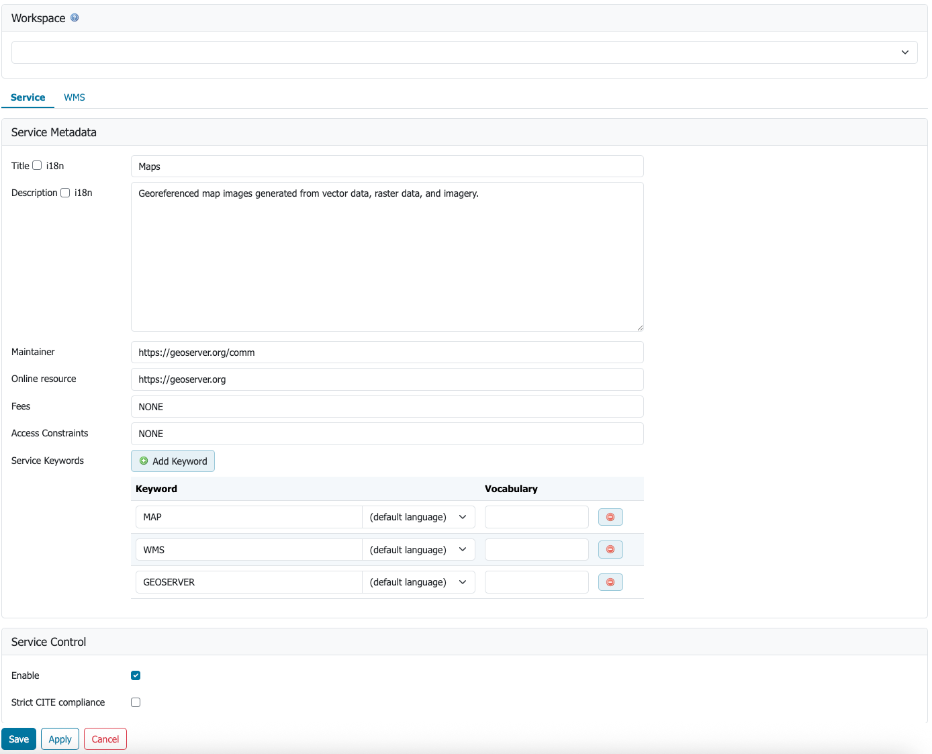Screen dimensions: 932x754
Task: Click the MAP keyword text field
Action: pyautogui.click(x=249, y=517)
